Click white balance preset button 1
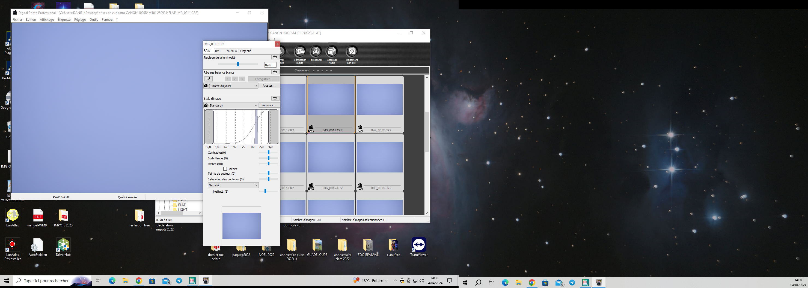808x288 pixels. [228, 79]
